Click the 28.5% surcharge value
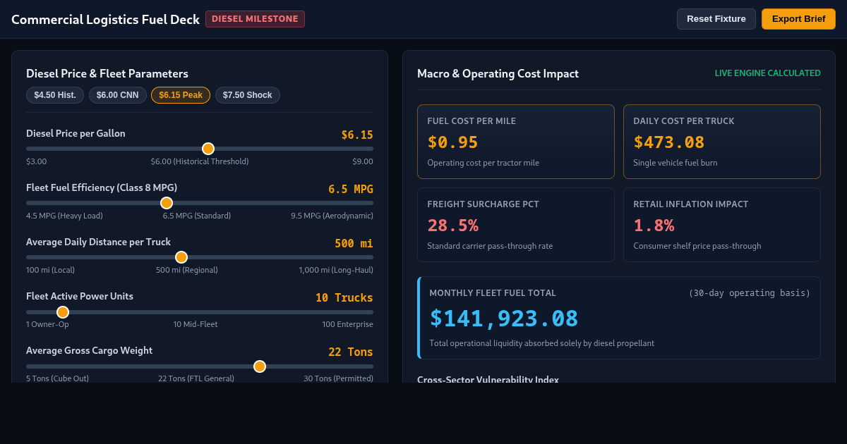 pyautogui.click(x=453, y=226)
